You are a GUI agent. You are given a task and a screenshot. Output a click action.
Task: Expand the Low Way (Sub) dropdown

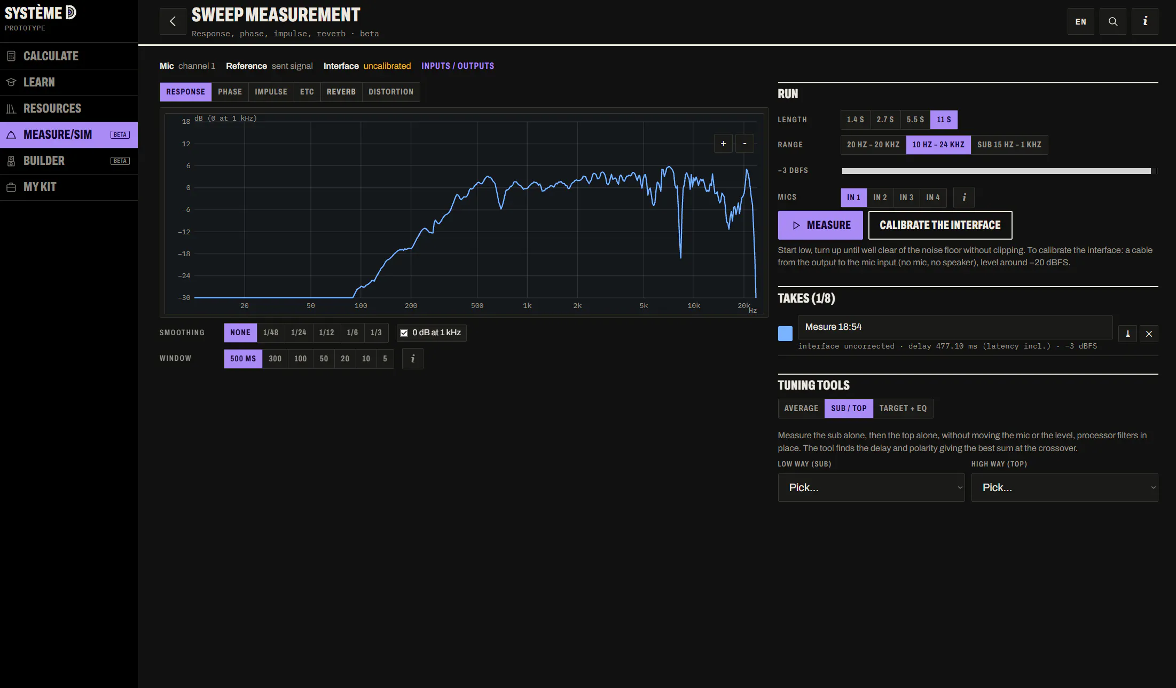871,487
